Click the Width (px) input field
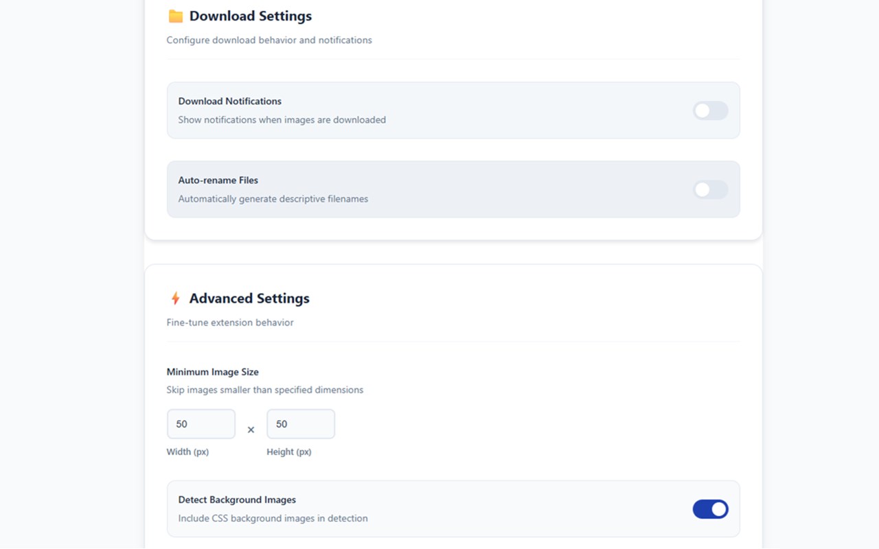 point(201,424)
